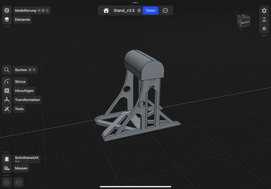Click the Modellierung label
Image resolution: width=271 pixels, height=189 pixels.
coord(32,11)
